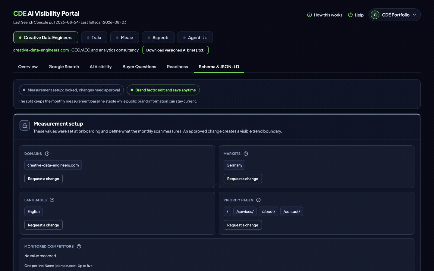Request a change for Domains

[43, 179]
